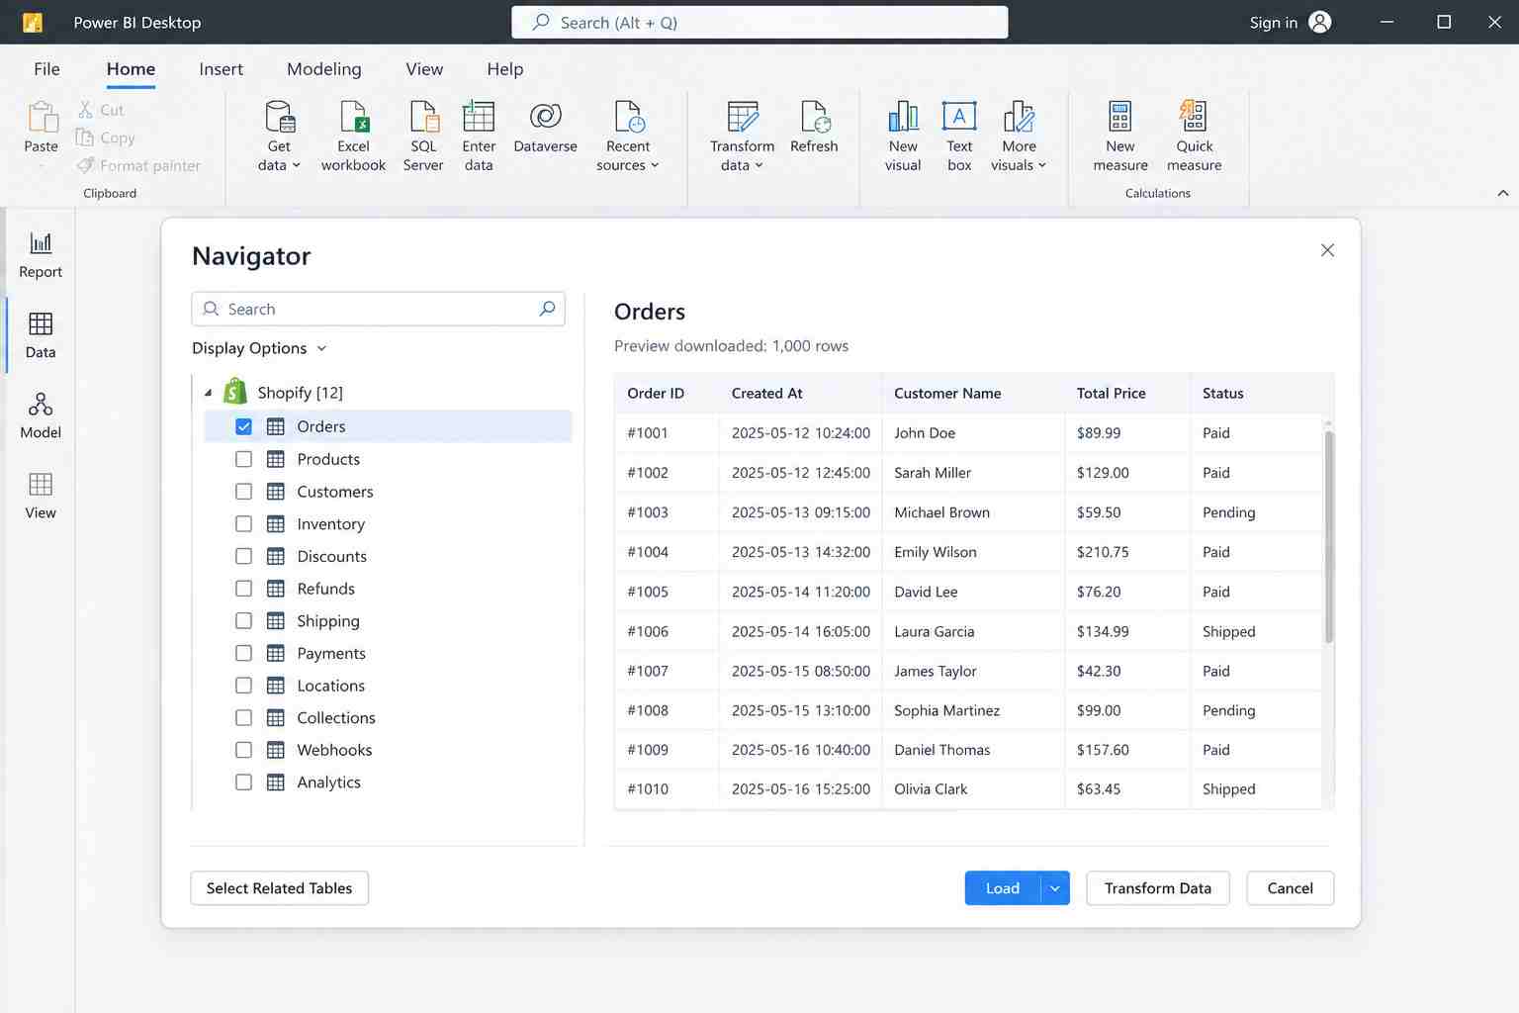Click the Refresh icon in the ribbon

(815, 117)
